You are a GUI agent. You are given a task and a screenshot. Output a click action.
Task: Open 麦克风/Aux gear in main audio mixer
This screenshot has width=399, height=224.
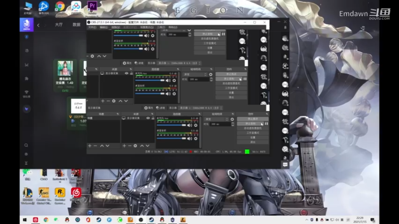pos(196,125)
